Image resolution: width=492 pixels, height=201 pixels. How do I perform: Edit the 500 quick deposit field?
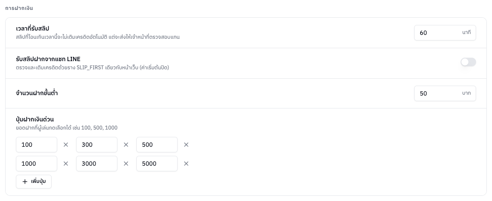157,145
